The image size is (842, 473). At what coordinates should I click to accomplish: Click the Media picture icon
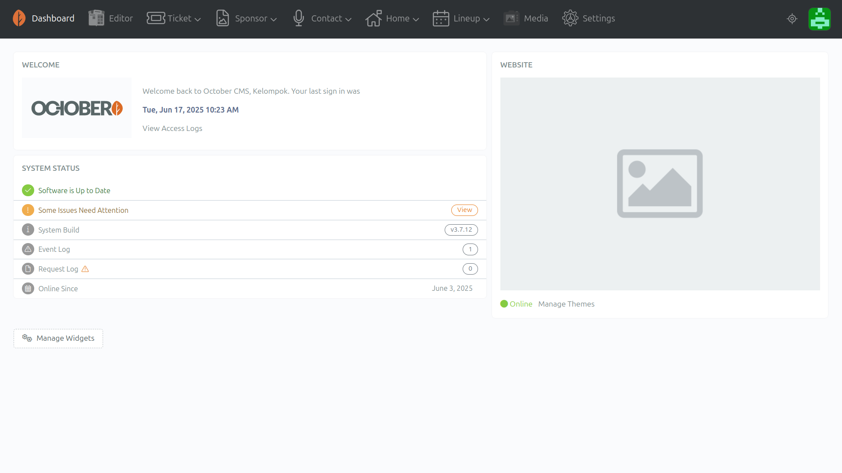(511, 18)
